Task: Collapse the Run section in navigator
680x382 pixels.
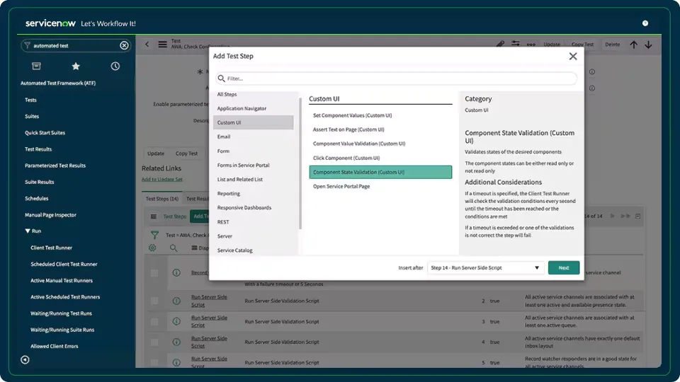Action: click(28, 231)
